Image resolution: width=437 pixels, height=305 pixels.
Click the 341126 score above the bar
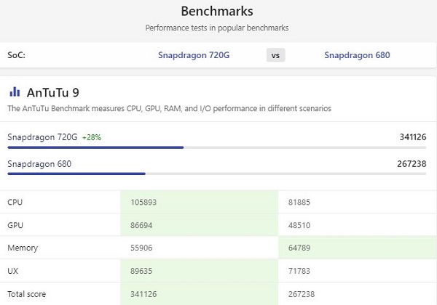point(413,137)
